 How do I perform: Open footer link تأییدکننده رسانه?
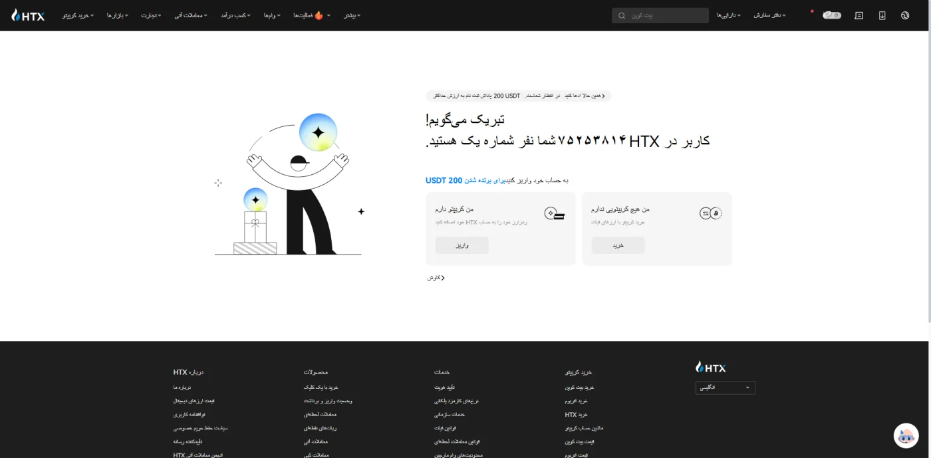click(188, 441)
